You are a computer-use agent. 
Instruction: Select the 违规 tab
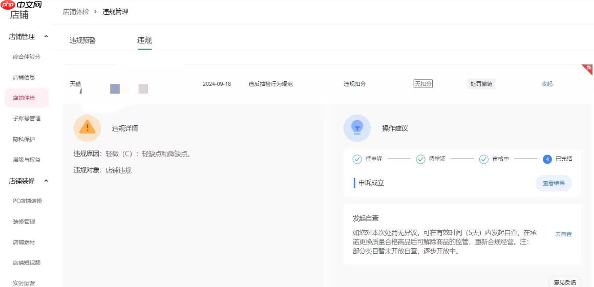(144, 40)
